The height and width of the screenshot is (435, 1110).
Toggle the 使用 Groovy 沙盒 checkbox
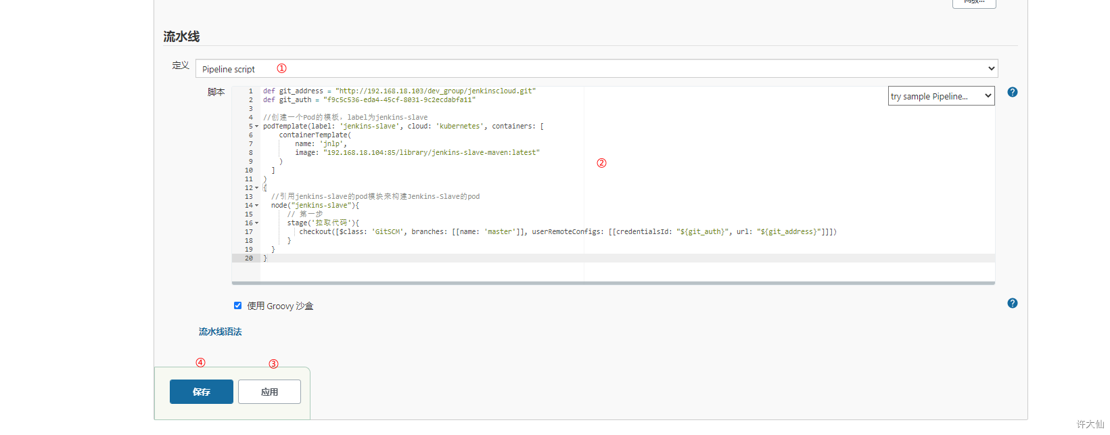click(237, 305)
